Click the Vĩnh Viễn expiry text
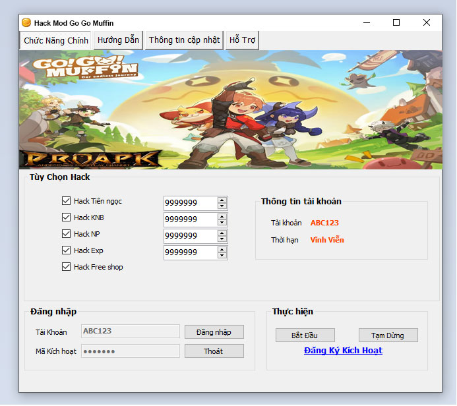The height and width of the screenshot is (406, 457). point(327,240)
